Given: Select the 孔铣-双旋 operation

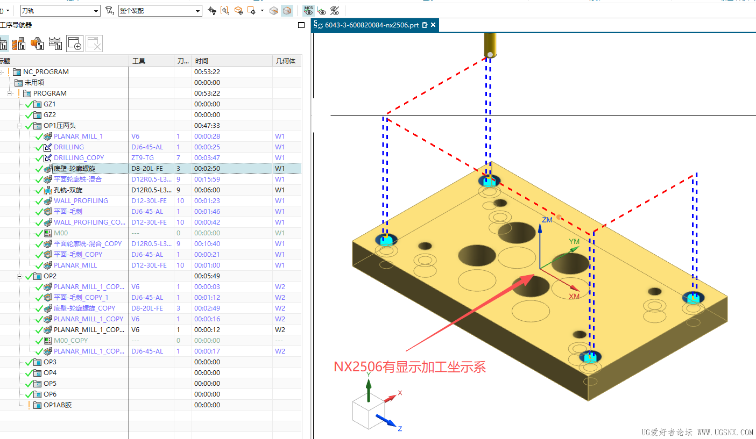Looking at the screenshot, I should (x=68, y=190).
